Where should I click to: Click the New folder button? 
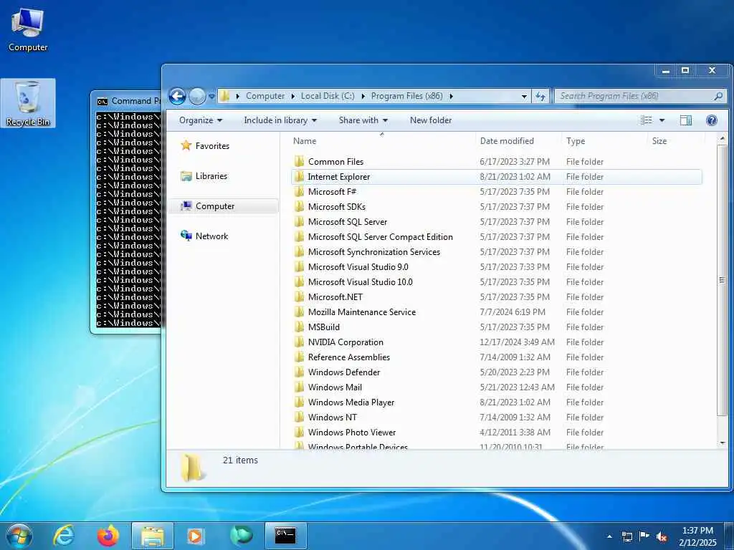431,120
